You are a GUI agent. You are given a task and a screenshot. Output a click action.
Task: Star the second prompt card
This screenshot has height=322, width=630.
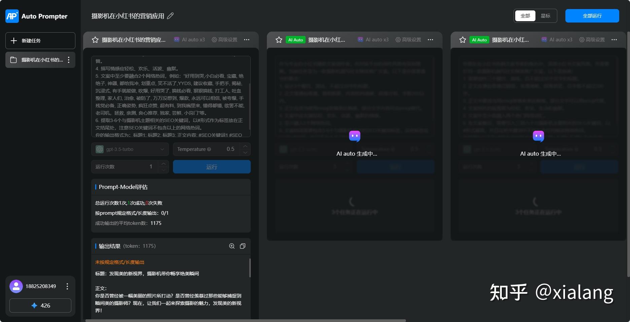(x=279, y=40)
